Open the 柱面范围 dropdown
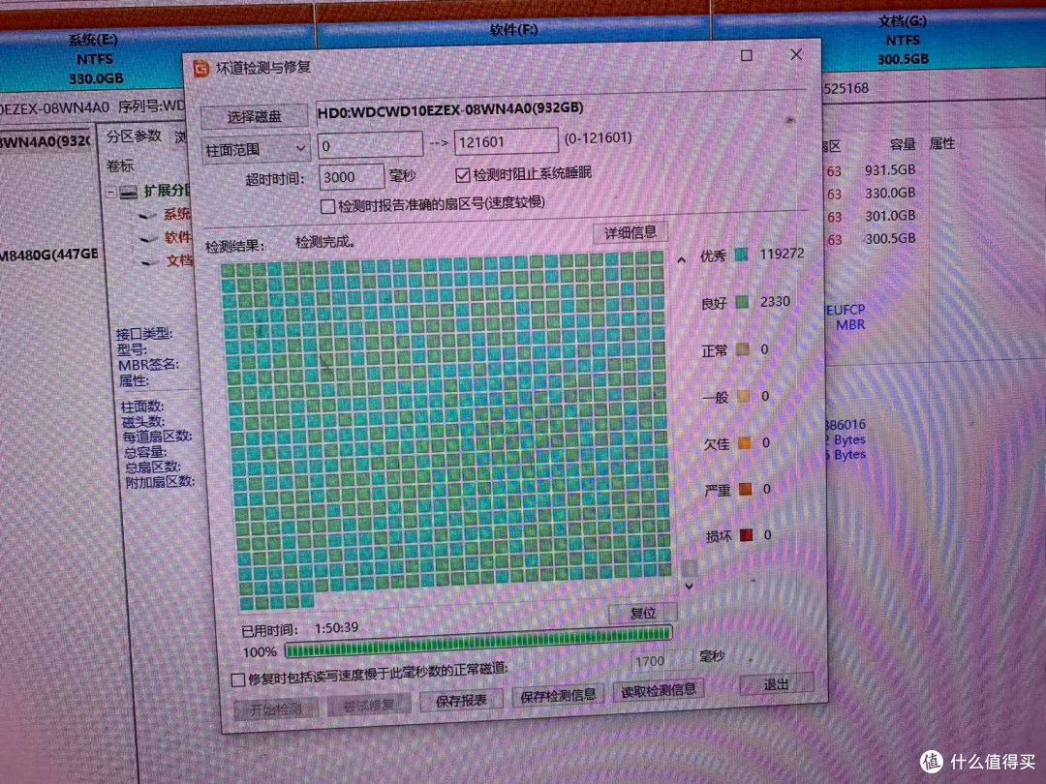Image resolution: width=1046 pixels, height=784 pixels. coord(256,150)
